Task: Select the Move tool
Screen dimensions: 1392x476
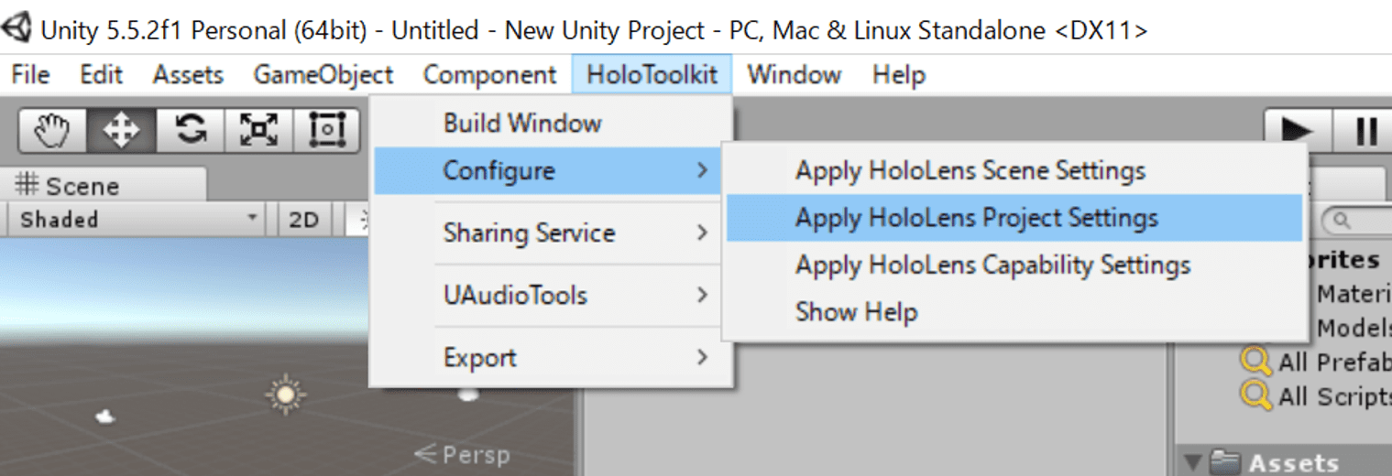Action: pyautogui.click(x=121, y=130)
